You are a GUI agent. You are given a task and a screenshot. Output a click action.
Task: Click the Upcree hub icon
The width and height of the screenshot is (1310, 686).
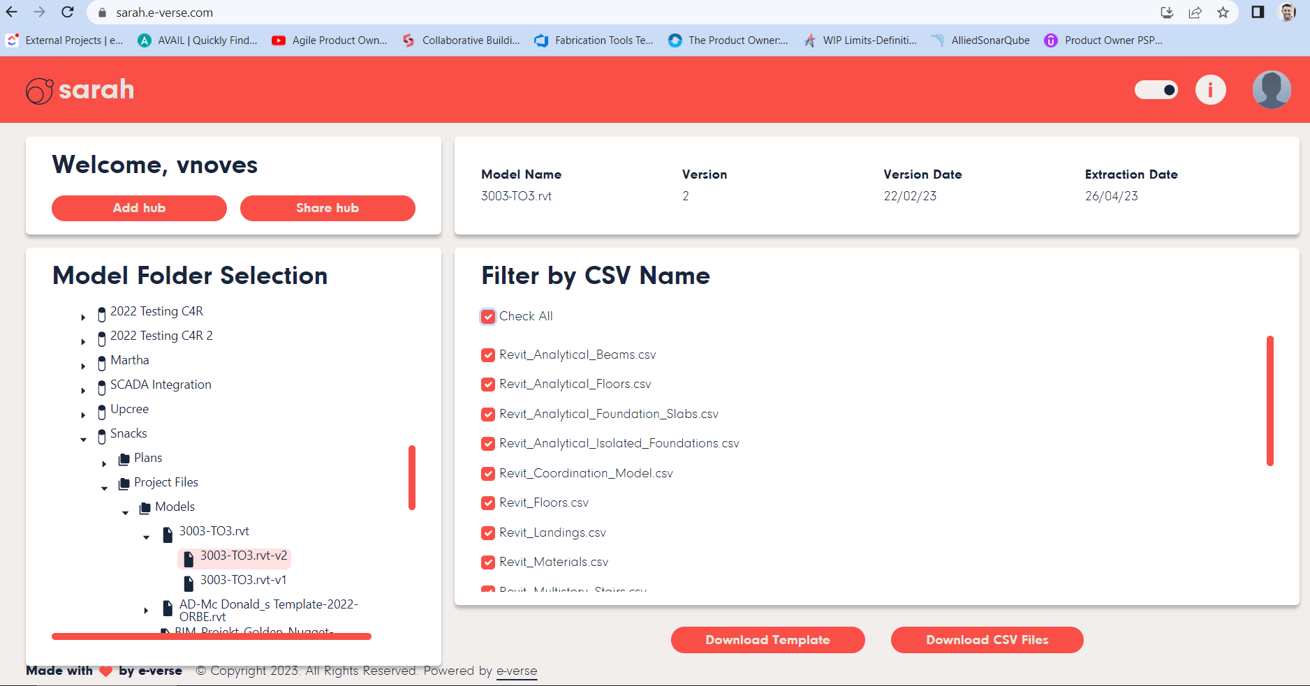click(102, 411)
